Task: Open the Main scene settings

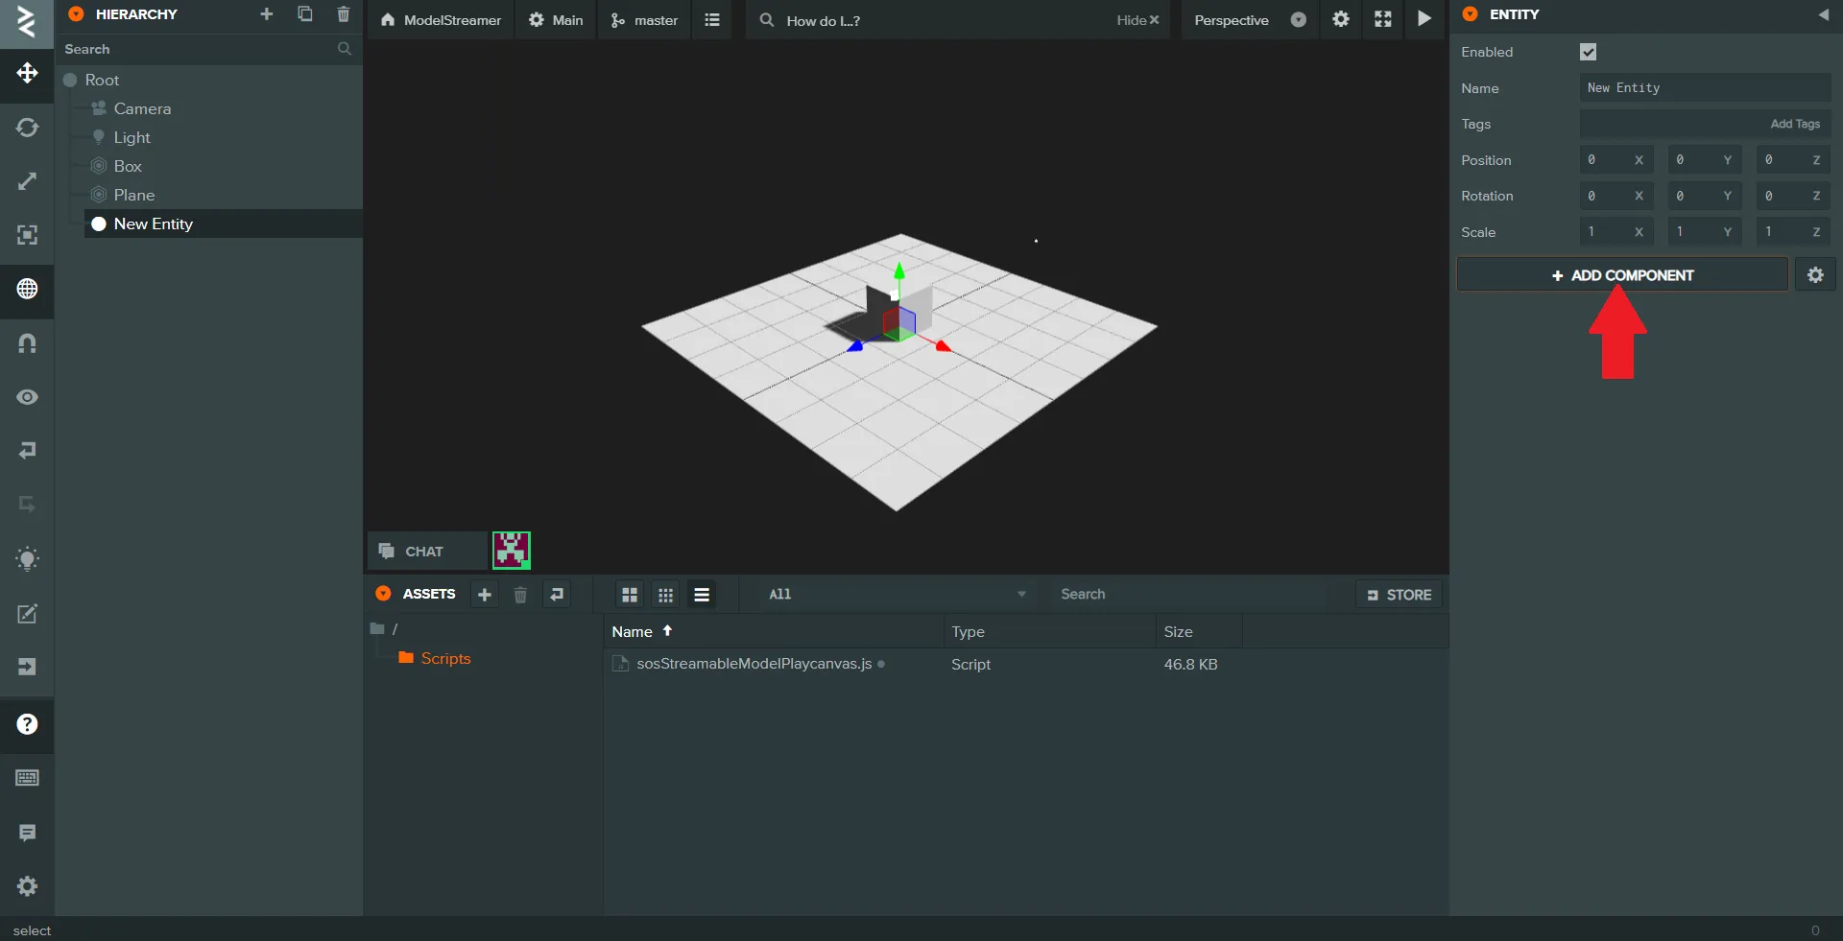Action: [x=556, y=20]
